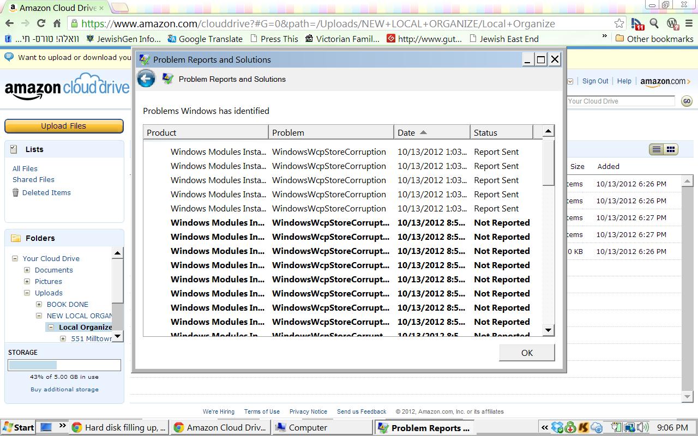Collapse the NEW LOCAL ORGANIZE folder node
Viewport: 698px width, 436px height.
(39, 316)
